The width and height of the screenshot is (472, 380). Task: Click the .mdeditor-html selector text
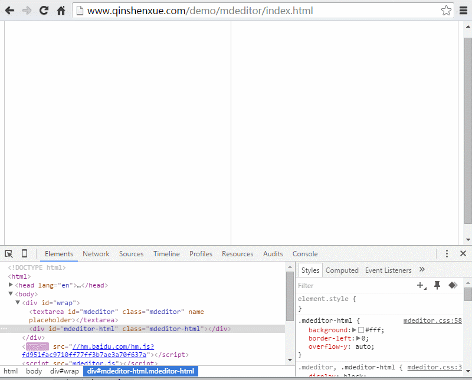pos(325,320)
